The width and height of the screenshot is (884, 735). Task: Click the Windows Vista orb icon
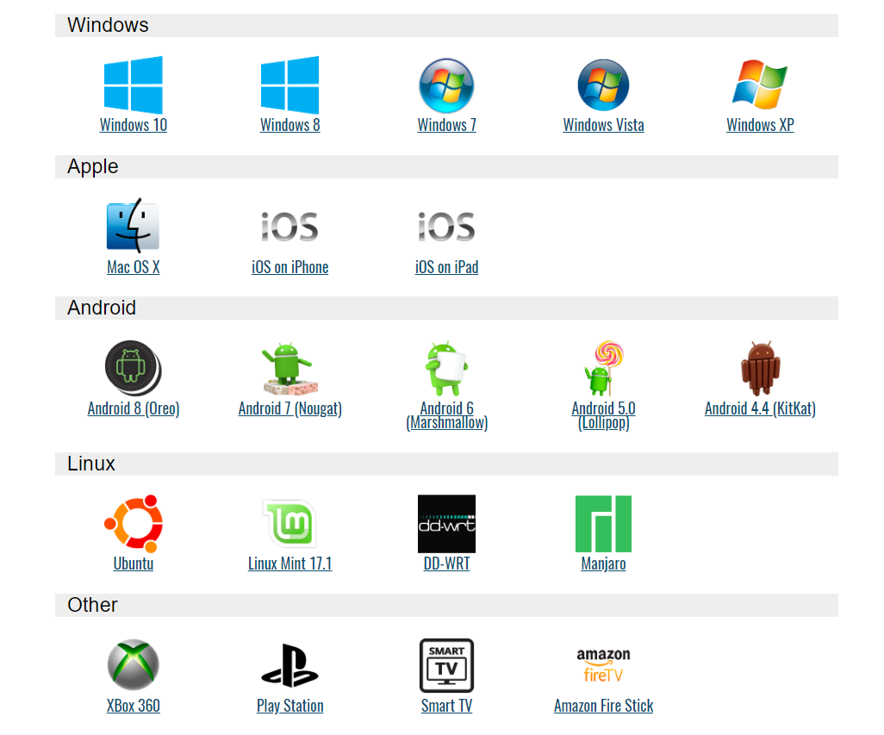coord(603,85)
